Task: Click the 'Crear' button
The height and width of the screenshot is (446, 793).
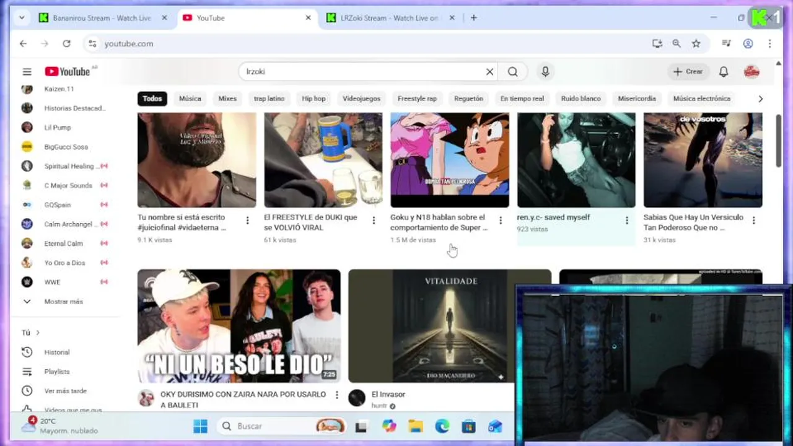Action: click(x=688, y=72)
